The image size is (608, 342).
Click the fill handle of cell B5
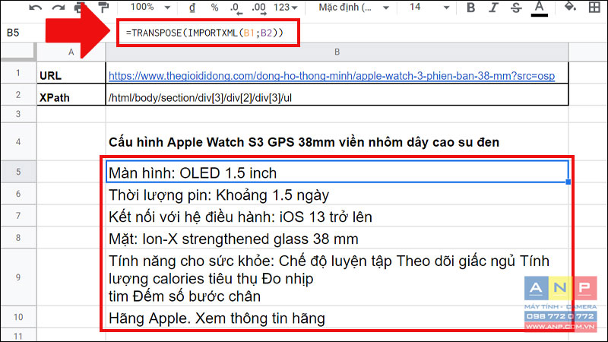click(568, 182)
